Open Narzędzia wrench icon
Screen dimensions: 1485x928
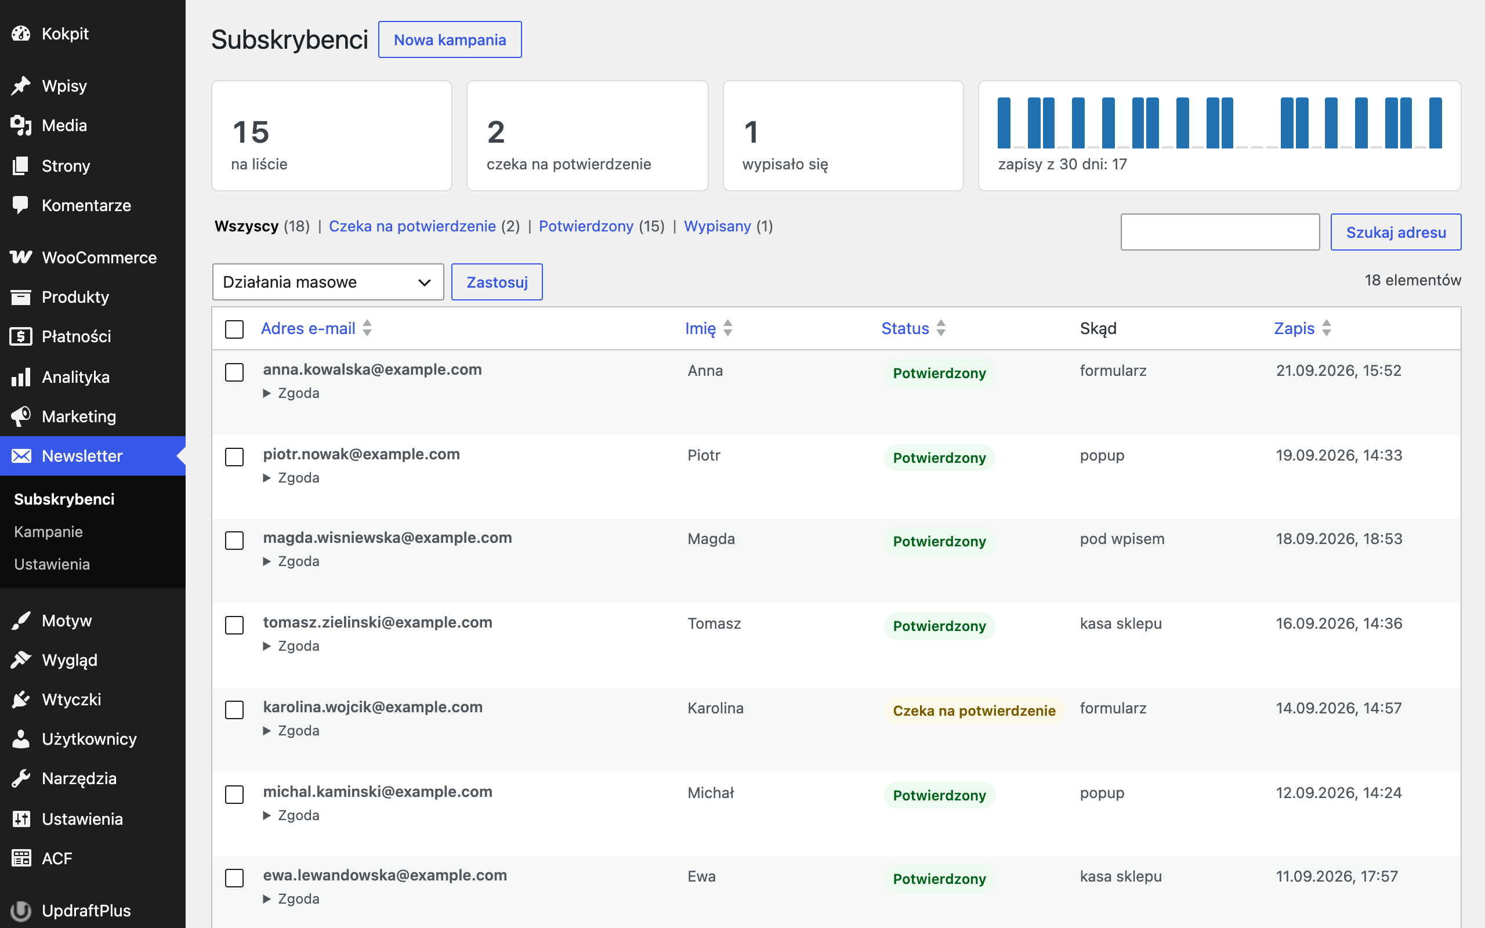coord(21,778)
